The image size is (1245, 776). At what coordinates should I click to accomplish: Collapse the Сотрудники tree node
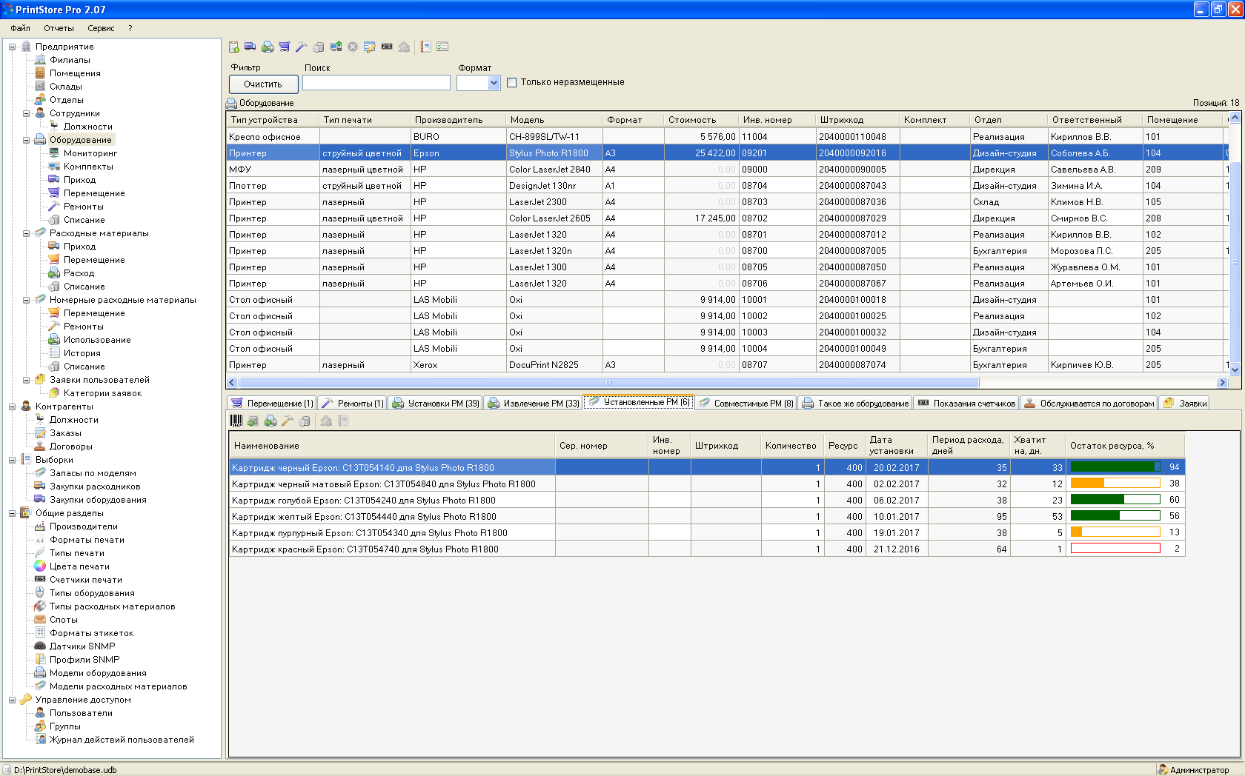tap(26, 113)
